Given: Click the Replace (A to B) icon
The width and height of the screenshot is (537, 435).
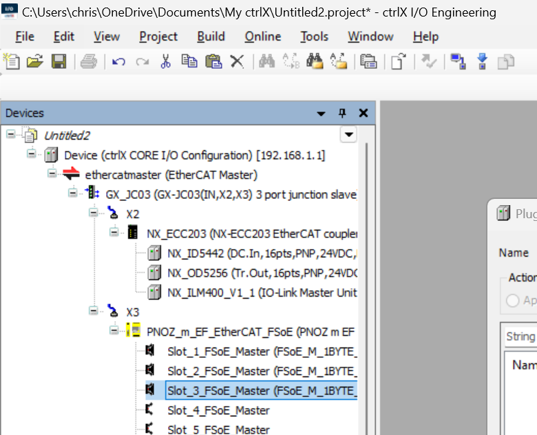Looking at the screenshot, I should coord(291,62).
